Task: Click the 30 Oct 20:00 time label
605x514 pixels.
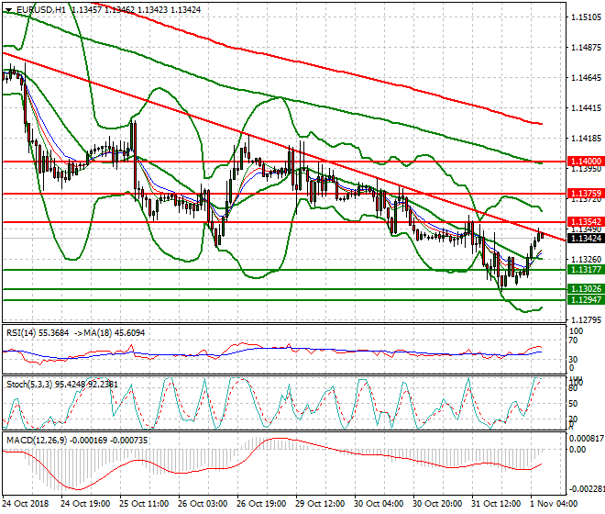Action: [x=437, y=504]
